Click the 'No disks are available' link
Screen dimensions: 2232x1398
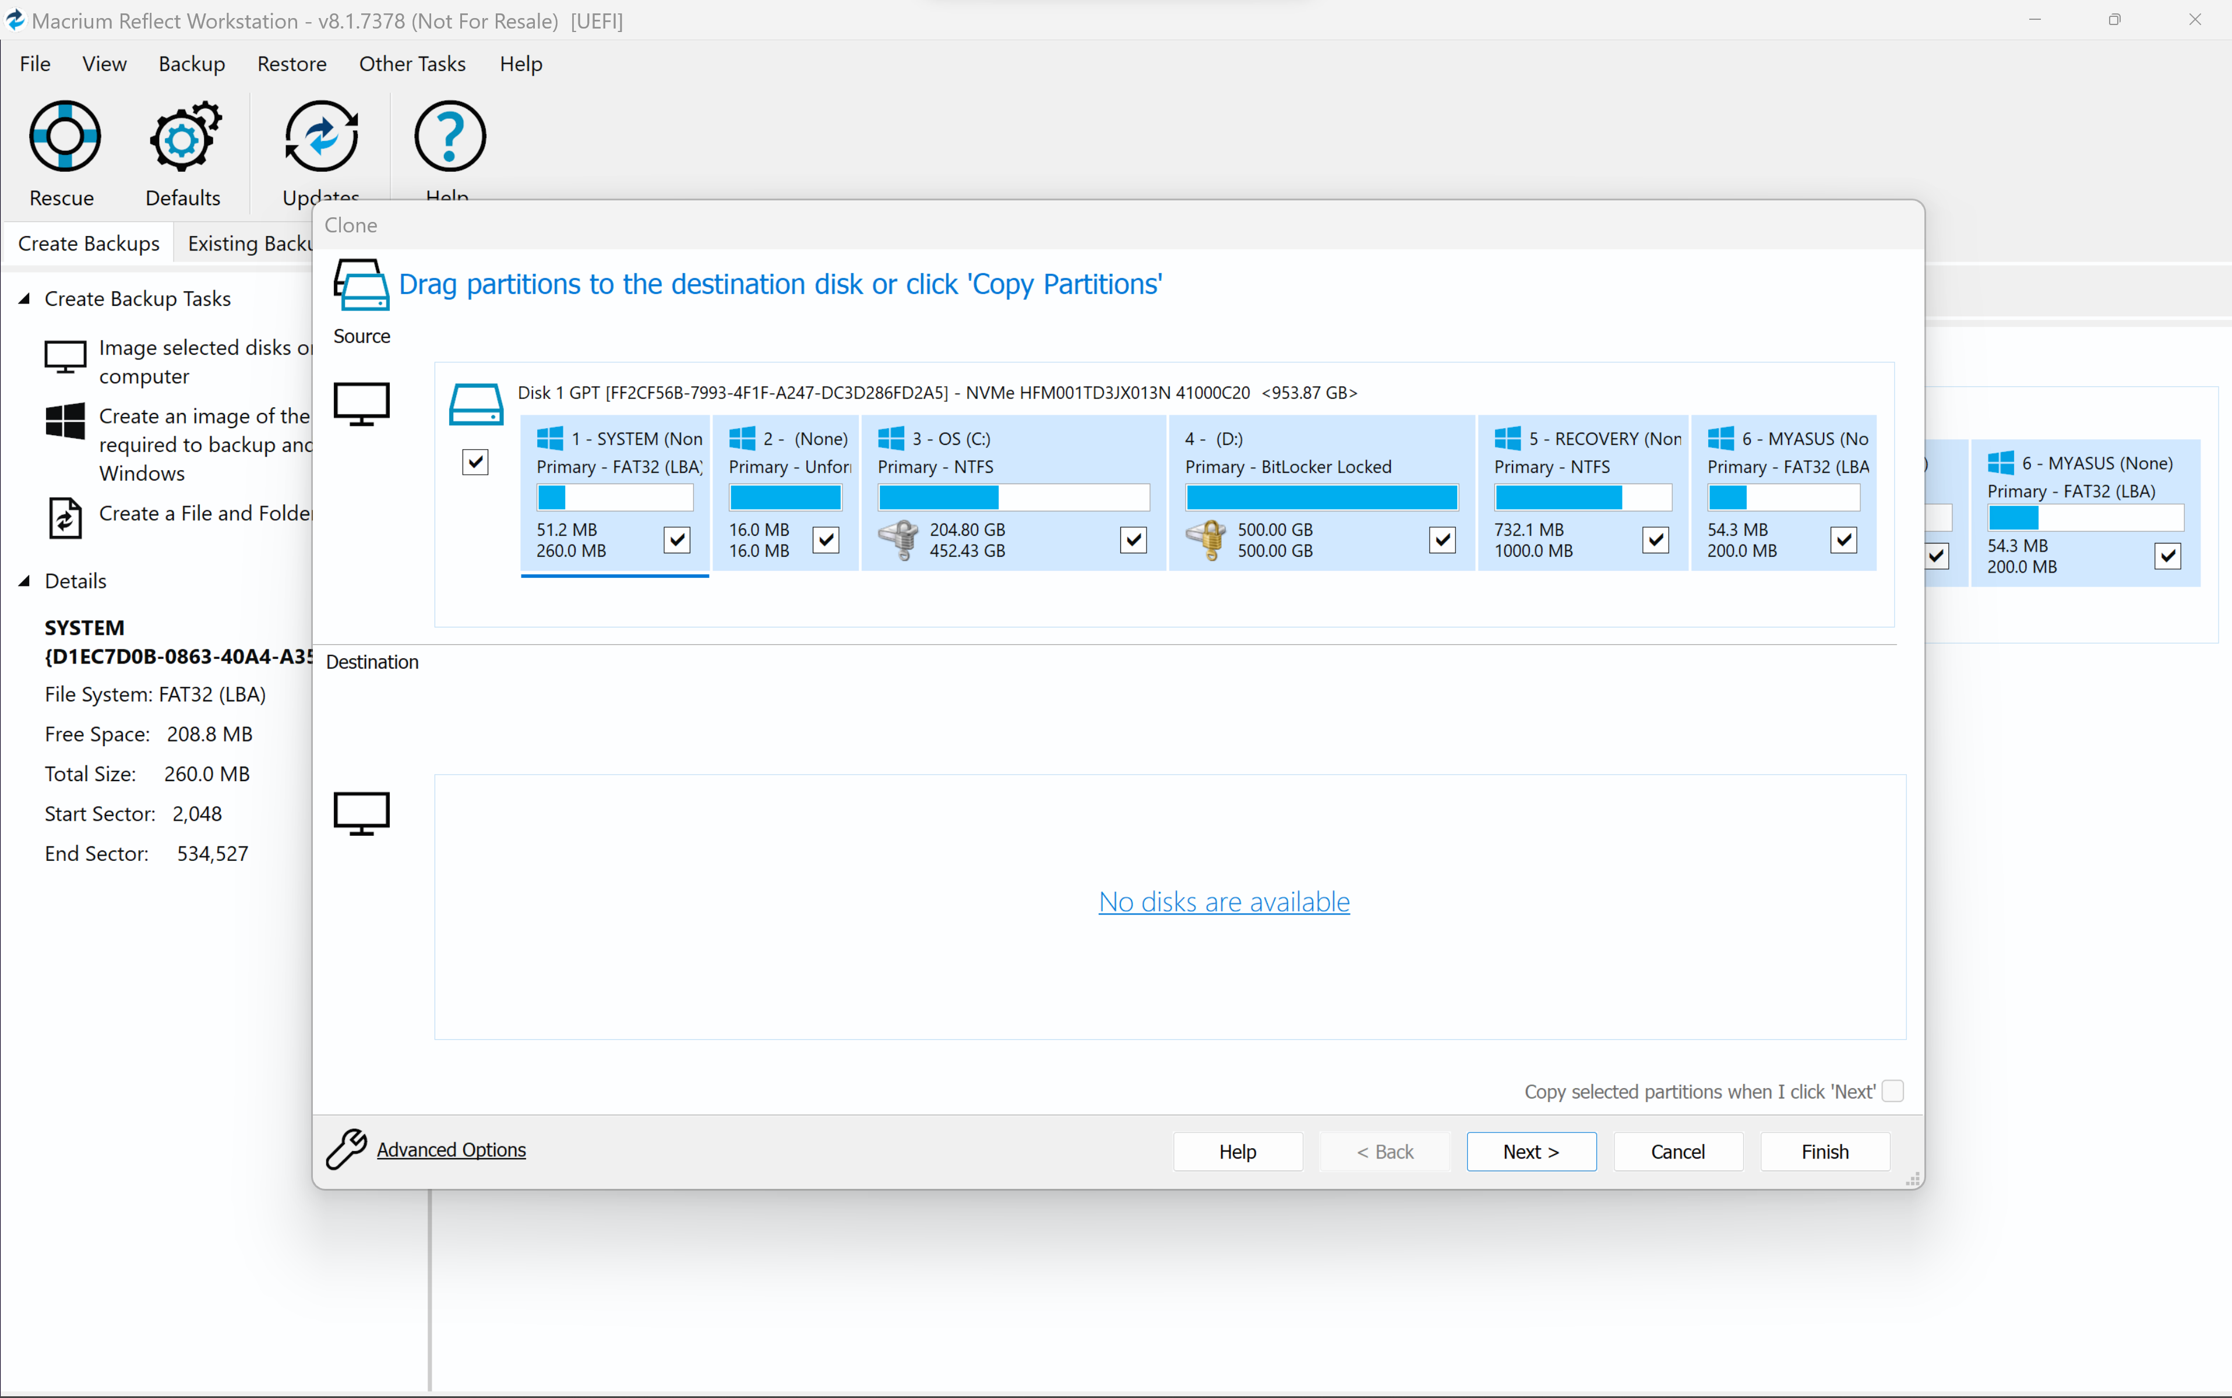[x=1223, y=902]
